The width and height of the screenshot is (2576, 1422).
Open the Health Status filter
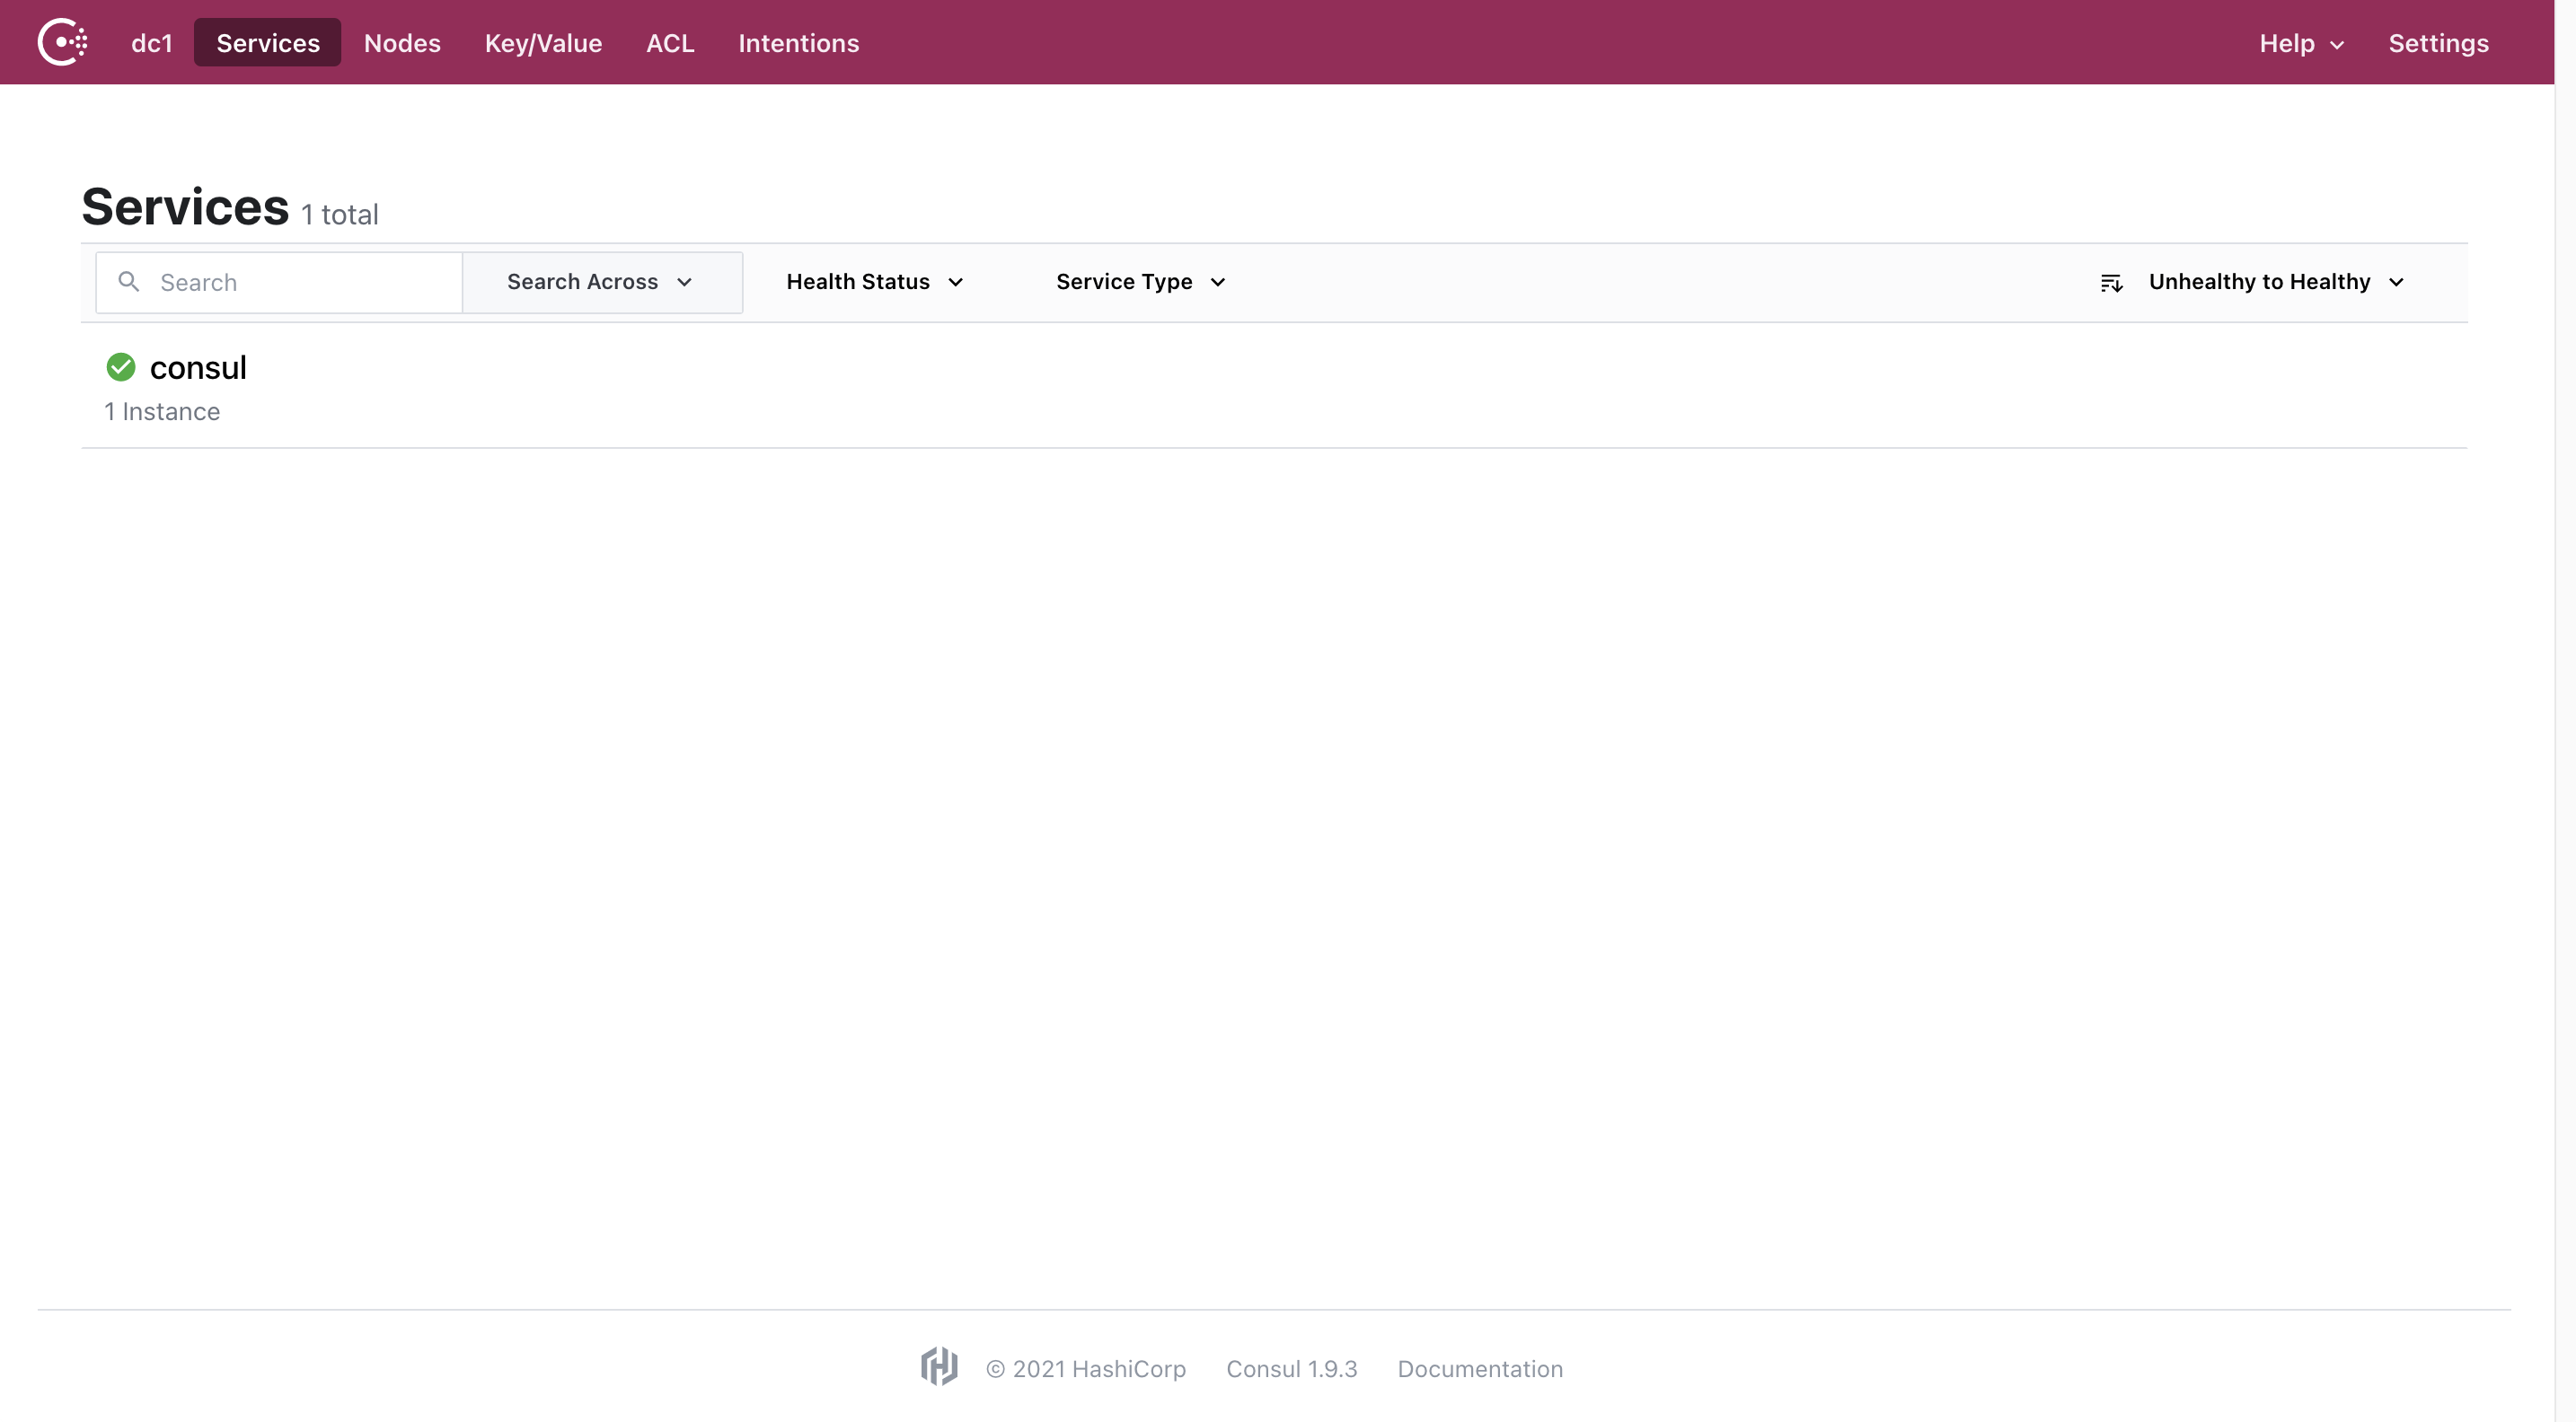874,283
